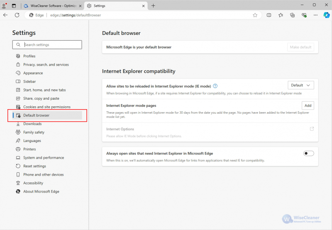This screenshot has height=230, width=332.
Task: Open Settings and more ellipsis menu
Action: [315, 15]
